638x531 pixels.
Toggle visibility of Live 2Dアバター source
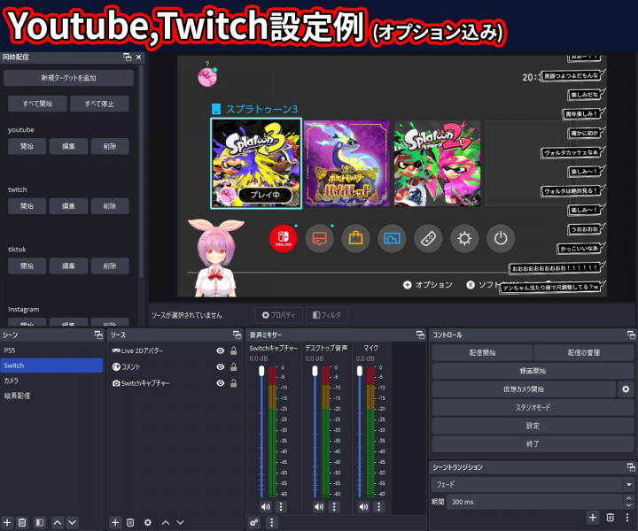click(x=220, y=350)
